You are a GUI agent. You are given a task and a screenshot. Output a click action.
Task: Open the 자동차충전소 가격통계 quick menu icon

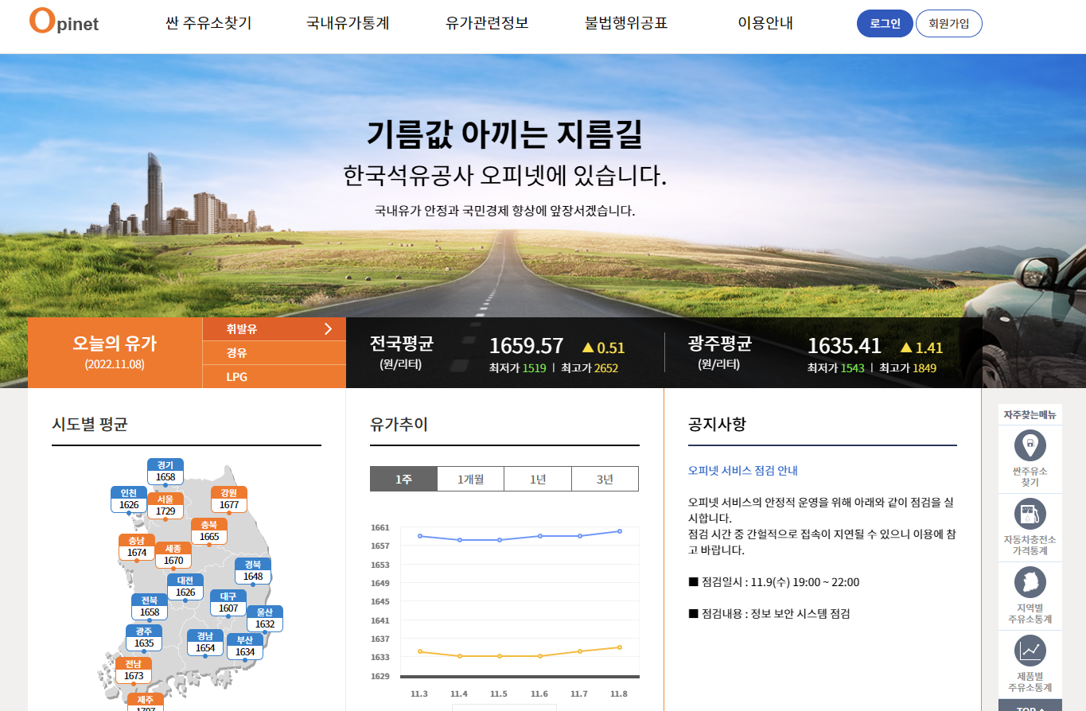(1030, 514)
